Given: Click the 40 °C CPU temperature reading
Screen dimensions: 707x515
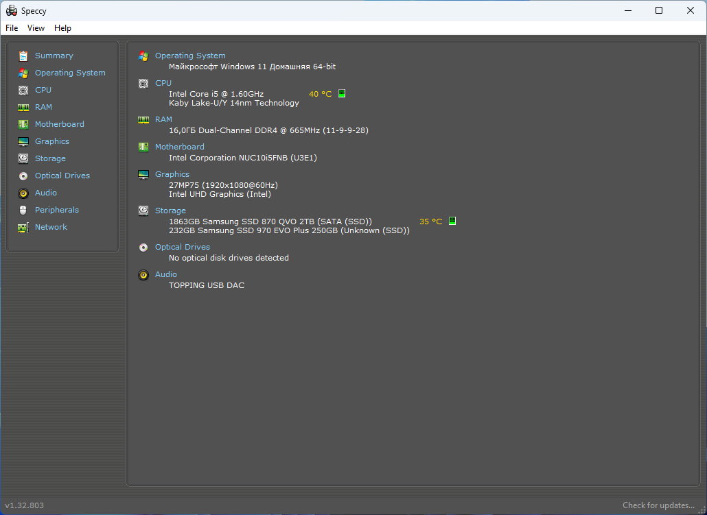Looking at the screenshot, I should (320, 94).
